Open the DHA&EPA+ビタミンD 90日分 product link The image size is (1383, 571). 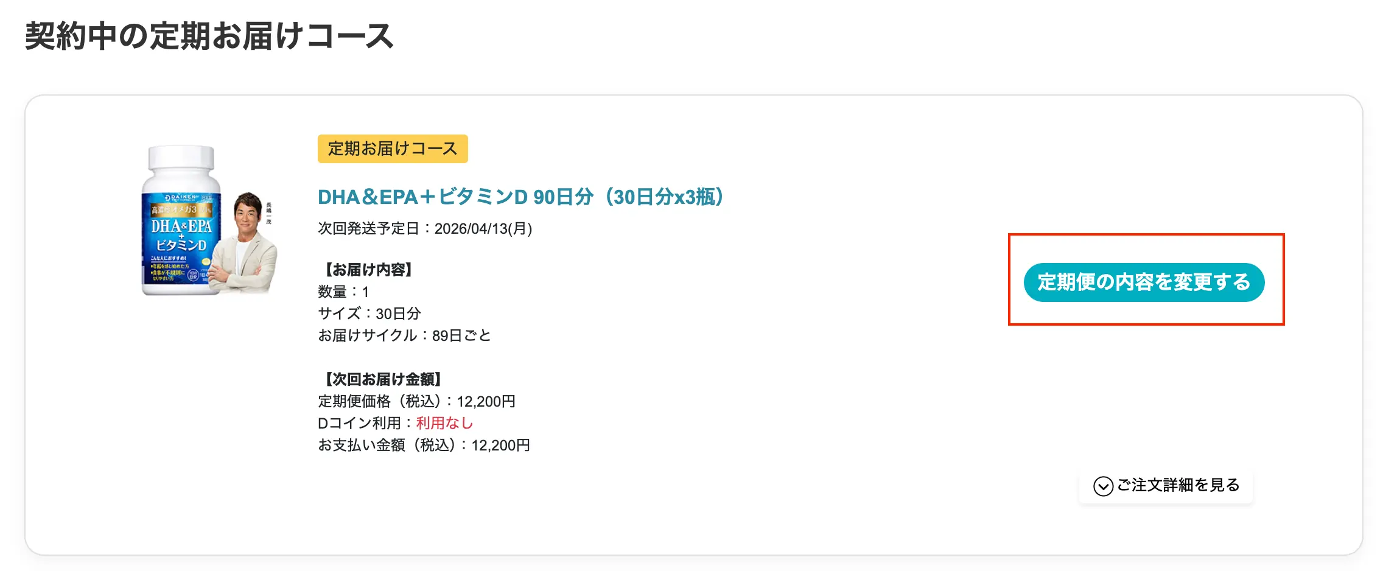pyautogui.click(x=520, y=197)
